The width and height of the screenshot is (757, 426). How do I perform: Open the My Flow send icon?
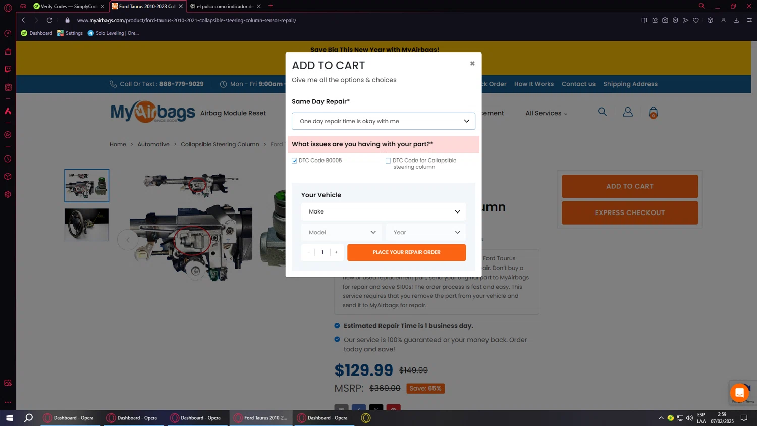tap(685, 20)
